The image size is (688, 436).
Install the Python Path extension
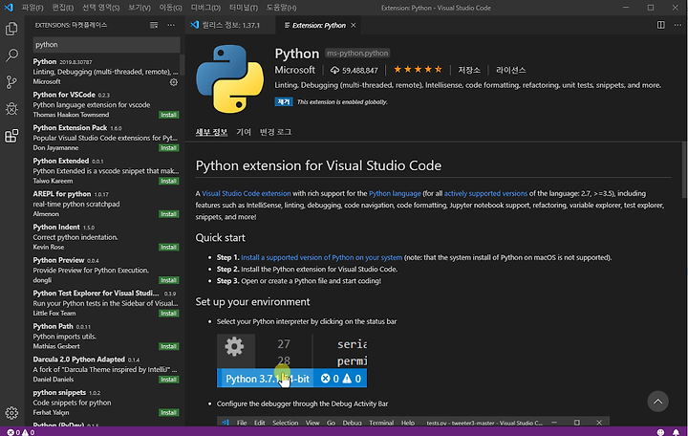(168, 346)
